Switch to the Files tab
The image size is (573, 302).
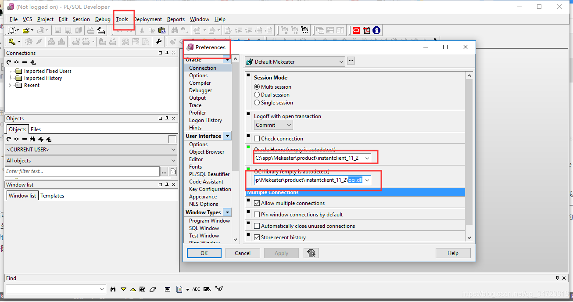pos(36,129)
